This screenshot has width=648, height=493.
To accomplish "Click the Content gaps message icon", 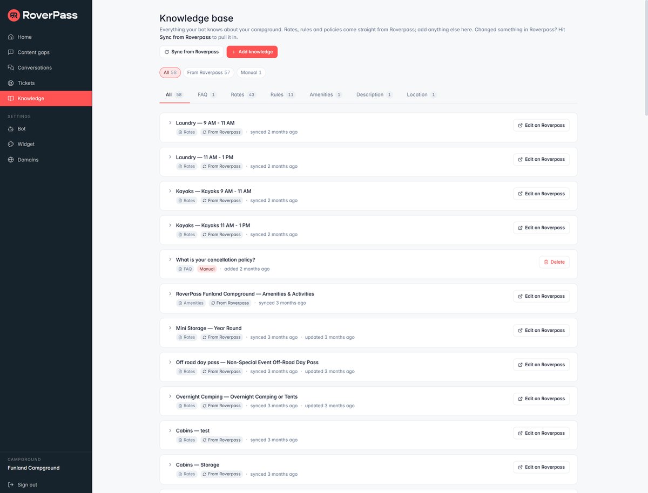I will (11, 52).
